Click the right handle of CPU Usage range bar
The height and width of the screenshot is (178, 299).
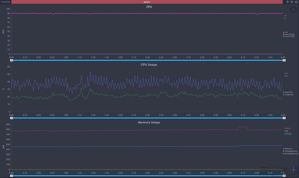tap(284, 118)
